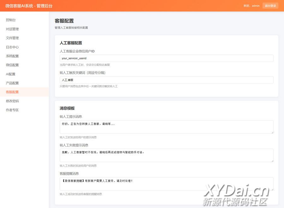Open 作者专区 from the sidebar
This screenshot has height=208, width=284.
pyautogui.click(x=12, y=110)
